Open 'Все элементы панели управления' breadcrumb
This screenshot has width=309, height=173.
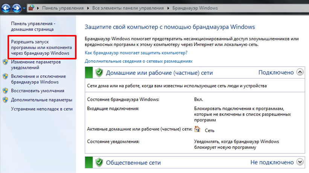click(128, 8)
